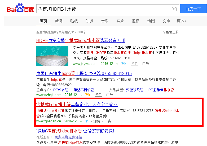Expand the dropdown arrow next to www.szhnjt.com
The width and height of the screenshot is (207, 146).
(81, 95)
